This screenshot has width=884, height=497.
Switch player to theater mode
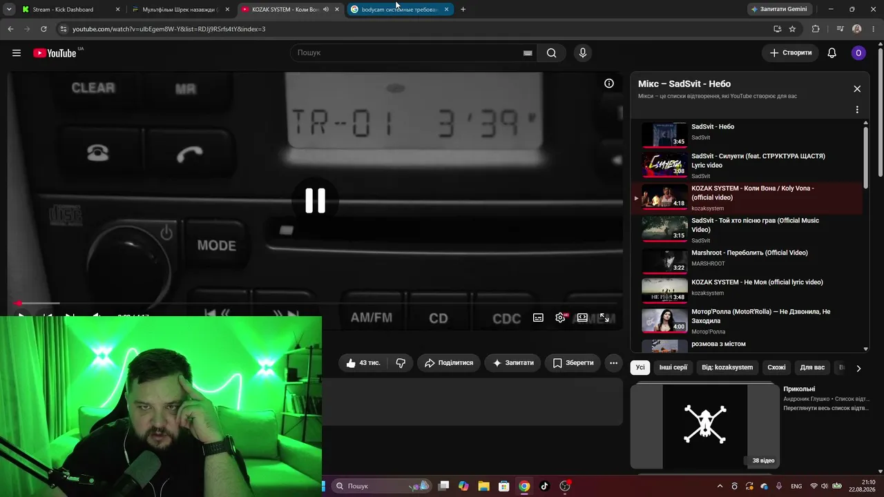pyautogui.click(x=582, y=318)
